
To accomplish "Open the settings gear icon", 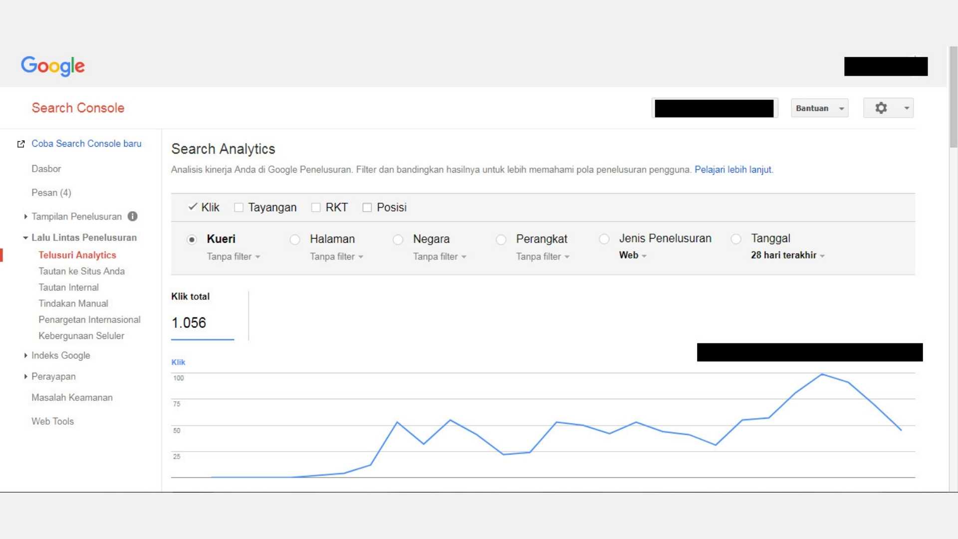I will click(x=881, y=108).
